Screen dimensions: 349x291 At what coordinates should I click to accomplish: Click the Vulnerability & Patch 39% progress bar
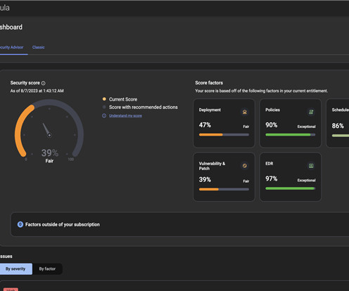click(x=224, y=189)
